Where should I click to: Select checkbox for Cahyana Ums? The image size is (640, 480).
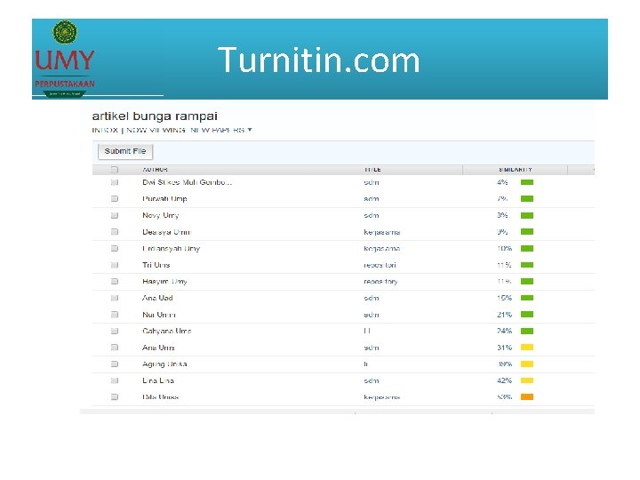(x=115, y=331)
